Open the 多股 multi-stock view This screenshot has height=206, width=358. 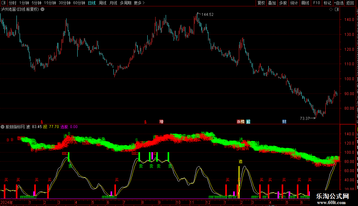click(x=283, y=3)
